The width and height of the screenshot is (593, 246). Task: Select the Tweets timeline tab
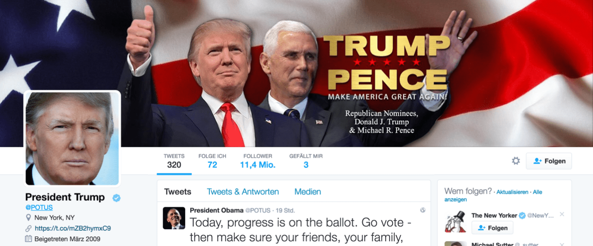click(178, 191)
